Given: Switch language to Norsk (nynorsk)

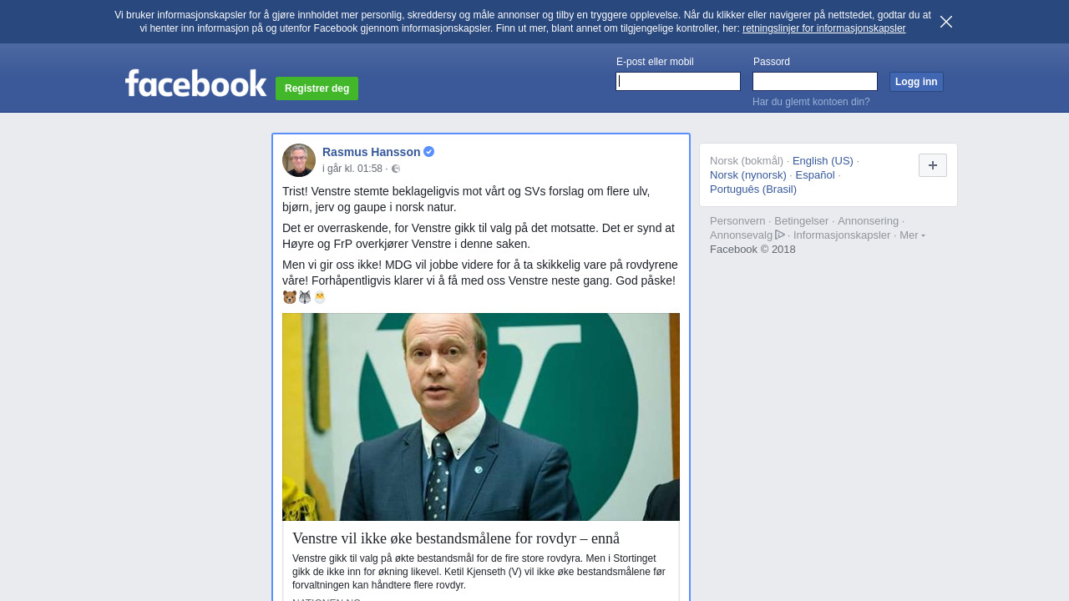Looking at the screenshot, I should [748, 175].
